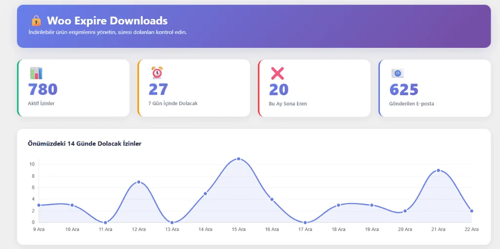The height and width of the screenshot is (249, 500).
Task: Click the 10 y-axis tick label
Action: (32, 165)
